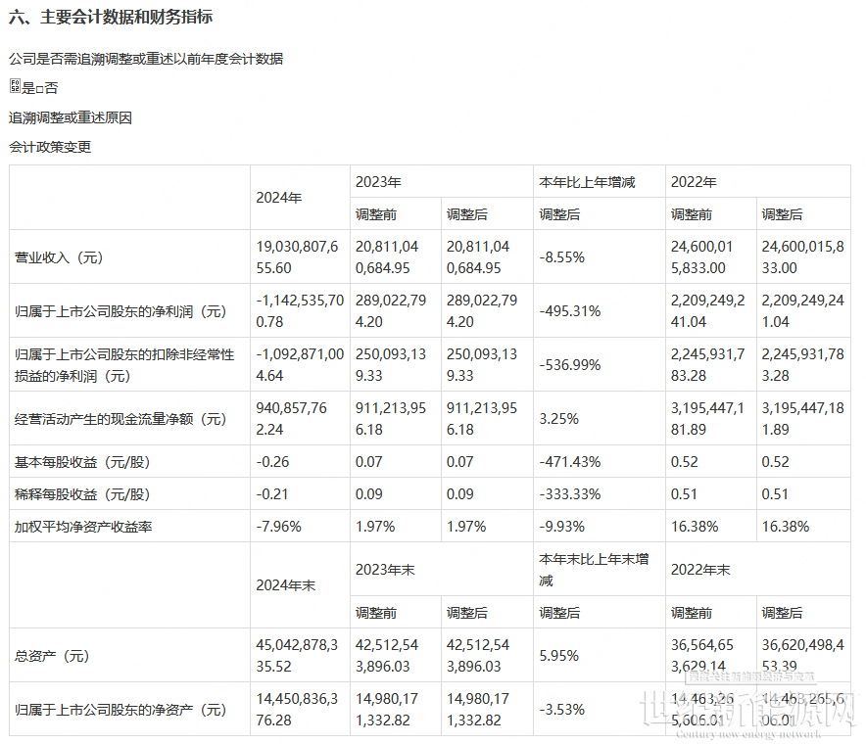Select the 稀释每股收益（元/股） row label
This screenshot has height=744, width=866.
point(82,494)
